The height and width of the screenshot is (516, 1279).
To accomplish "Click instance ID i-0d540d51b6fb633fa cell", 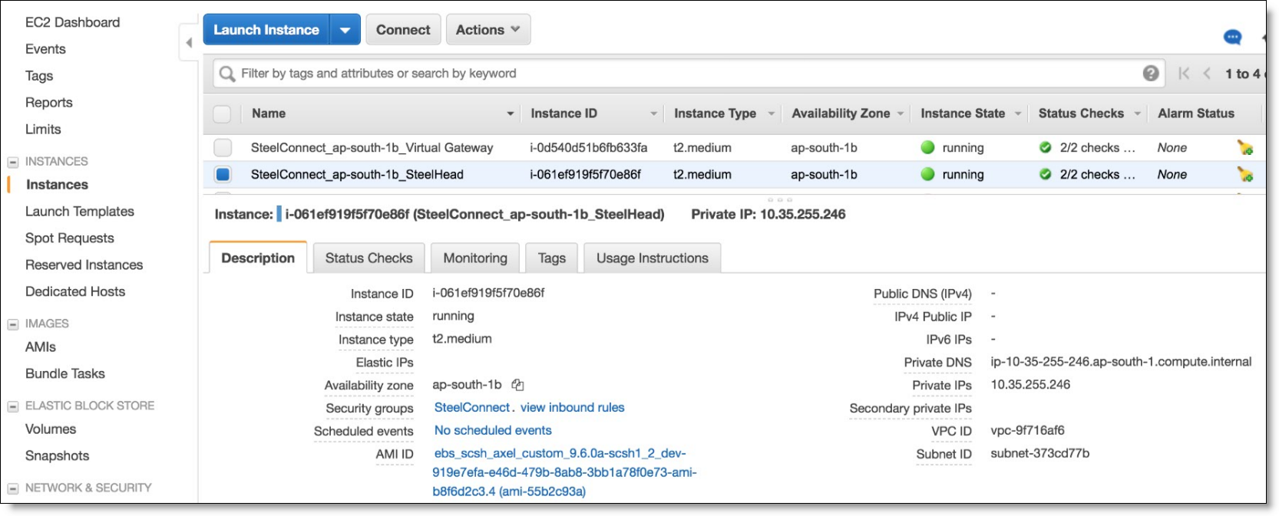I will click(588, 147).
